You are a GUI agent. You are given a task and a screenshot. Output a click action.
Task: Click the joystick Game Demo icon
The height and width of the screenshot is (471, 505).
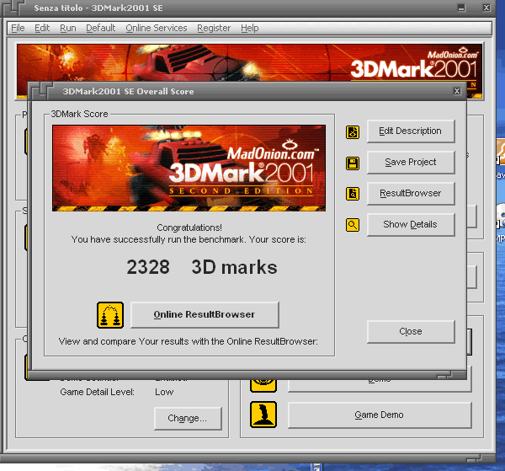(263, 415)
